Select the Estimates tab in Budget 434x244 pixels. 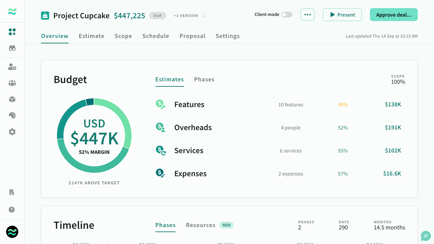pyautogui.click(x=170, y=79)
